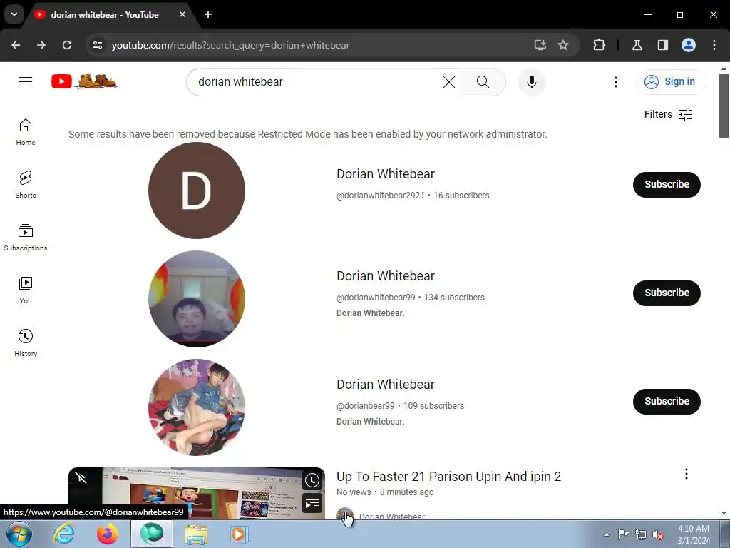This screenshot has height=548, width=730.
Task: Click the muted volume tray icon
Action: point(658,534)
